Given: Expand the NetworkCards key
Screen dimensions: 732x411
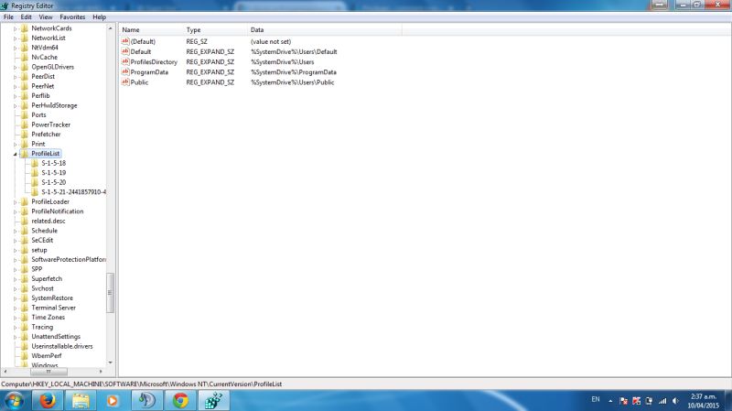Looking at the screenshot, I should (x=15, y=28).
